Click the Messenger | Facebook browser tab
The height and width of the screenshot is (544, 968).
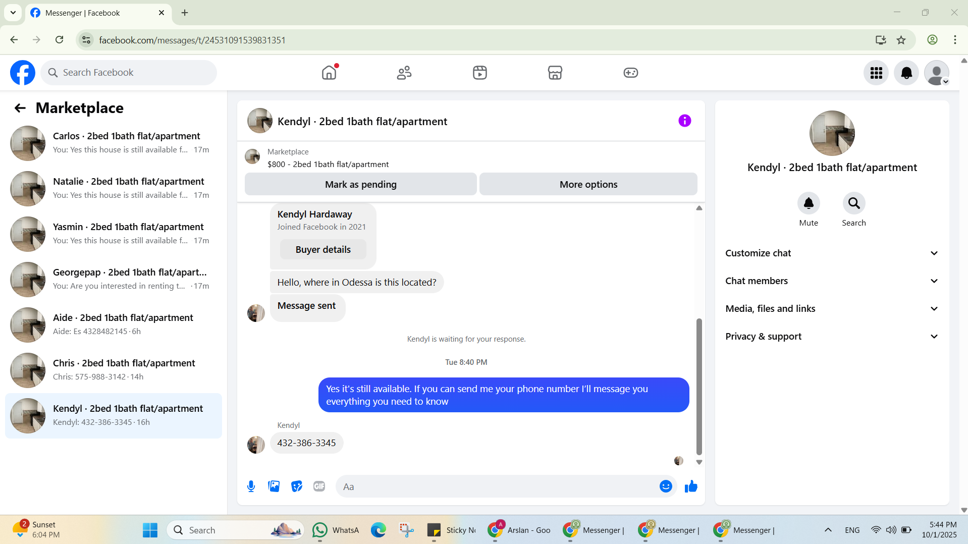tap(98, 13)
